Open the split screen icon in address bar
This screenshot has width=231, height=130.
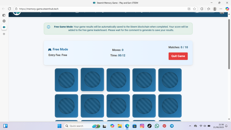[189, 9]
